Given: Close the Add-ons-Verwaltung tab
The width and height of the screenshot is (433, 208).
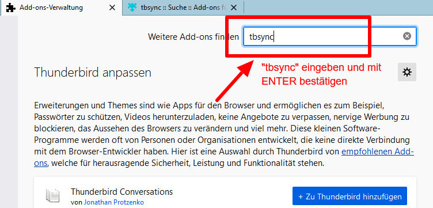Looking at the screenshot, I should click(x=112, y=7).
